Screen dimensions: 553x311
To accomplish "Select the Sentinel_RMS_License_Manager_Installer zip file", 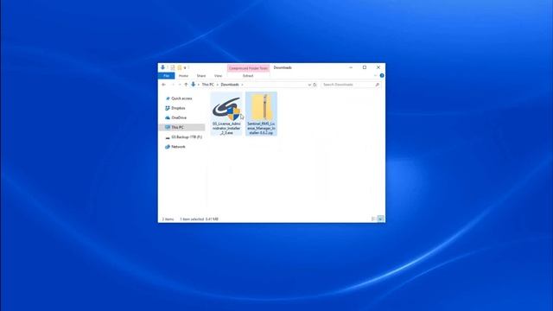I will click(261, 114).
